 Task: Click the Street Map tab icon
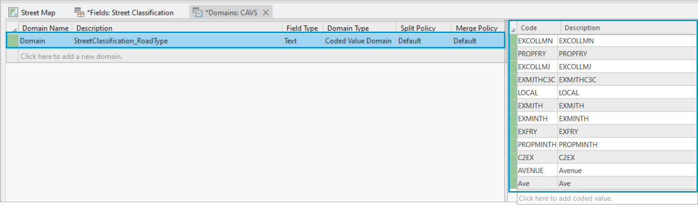coord(13,12)
